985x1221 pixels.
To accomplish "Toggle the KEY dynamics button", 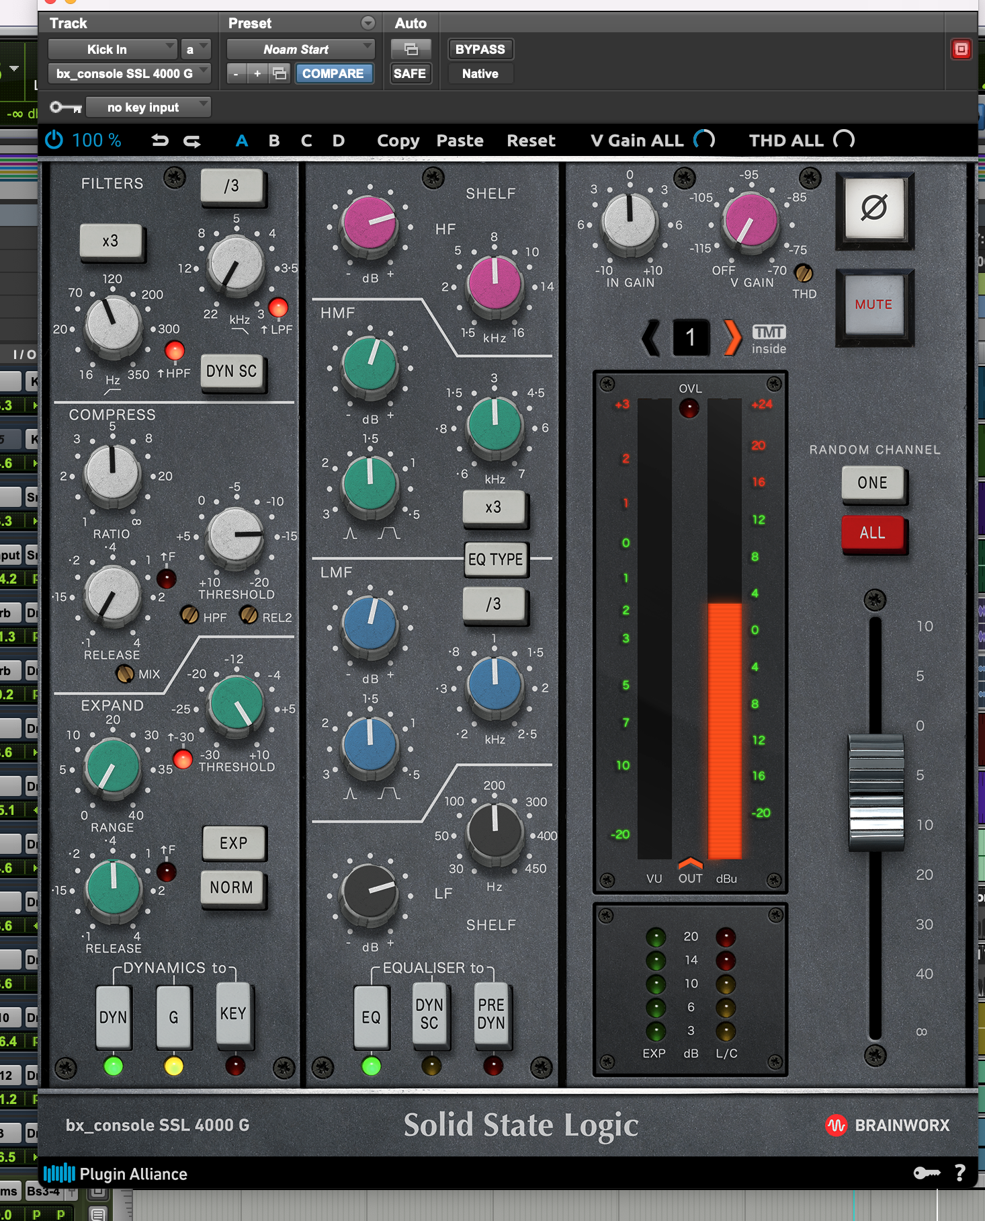I will pyautogui.click(x=234, y=1014).
